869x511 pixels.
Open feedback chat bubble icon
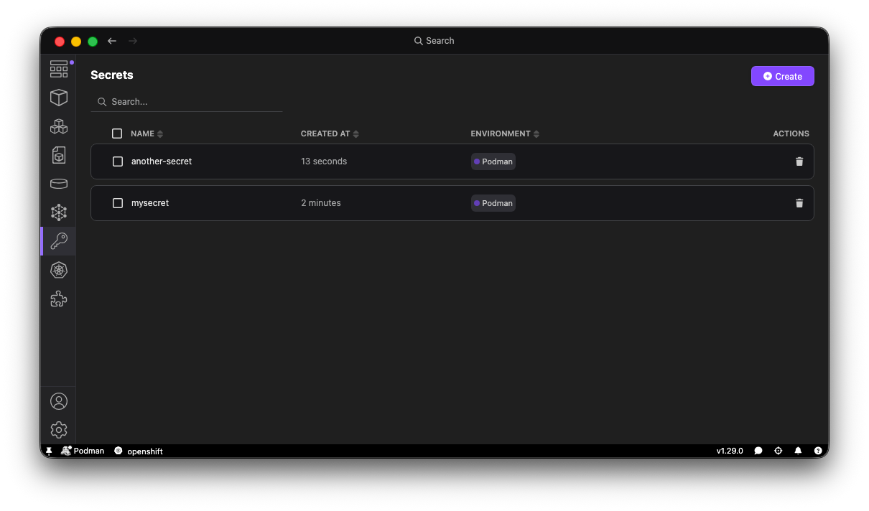758,451
